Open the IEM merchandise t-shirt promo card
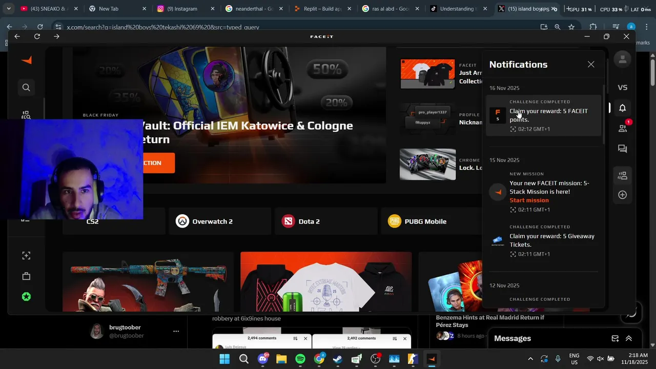 (x=326, y=281)
